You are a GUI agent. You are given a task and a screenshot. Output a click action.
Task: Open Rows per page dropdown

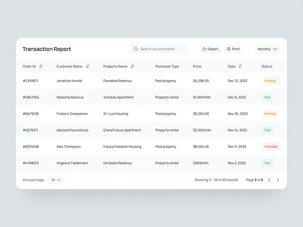pyautogui.click(x=56, y=180)
